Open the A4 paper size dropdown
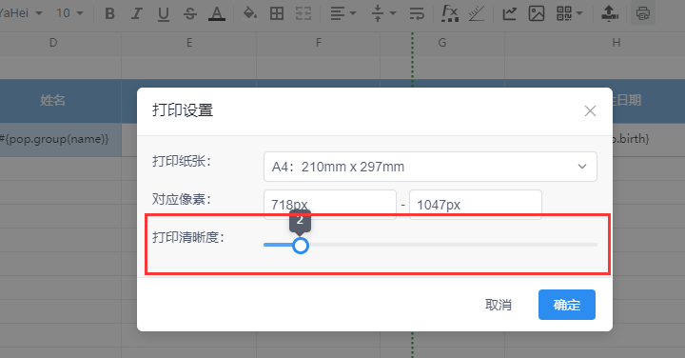Image resolution: width=685 pixels, height=358 pixels. [x=430, y=167]
